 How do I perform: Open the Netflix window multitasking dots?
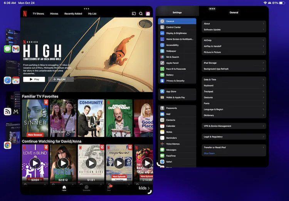[86, 8]
